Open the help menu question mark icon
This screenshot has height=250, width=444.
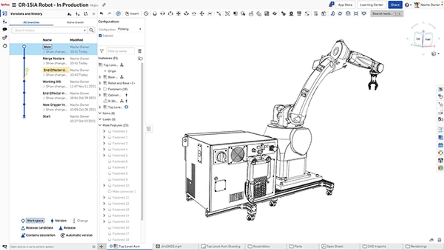[407, 5]
